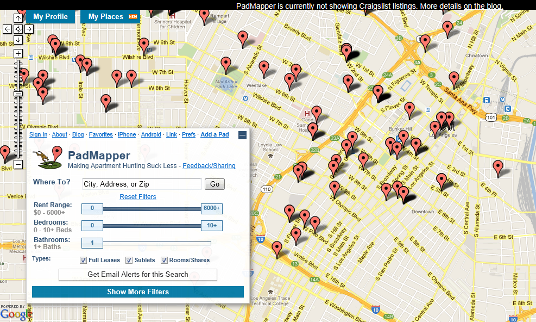Click the listing pin at MacArthur Park Lake
Image resolution: width=536 pixels, height=322 pixels.
[x=226, y=65]
